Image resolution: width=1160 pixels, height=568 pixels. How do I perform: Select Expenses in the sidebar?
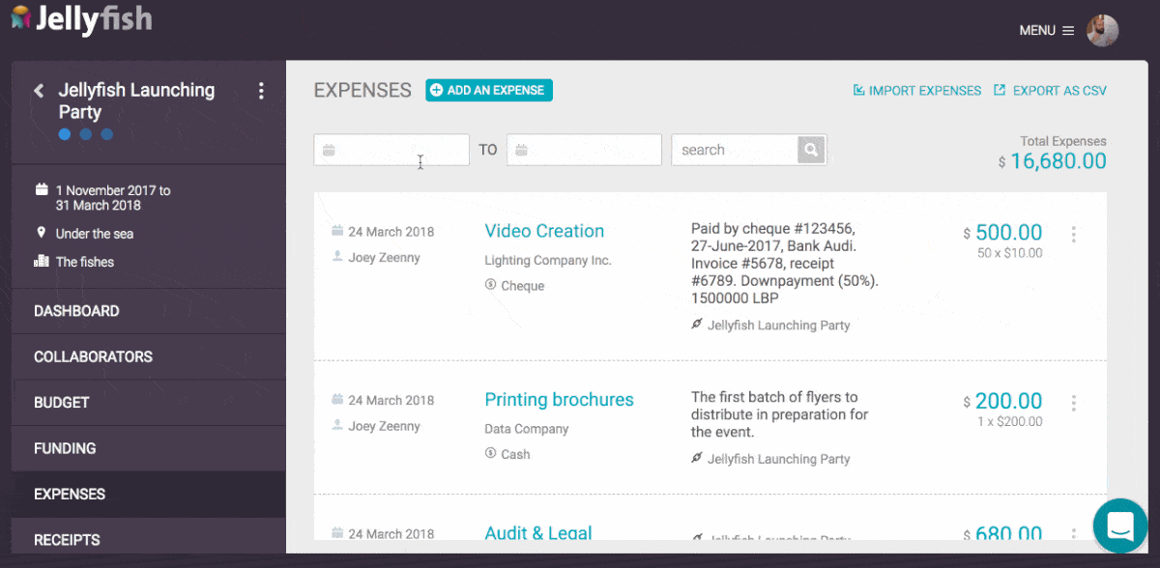[149, 494]
